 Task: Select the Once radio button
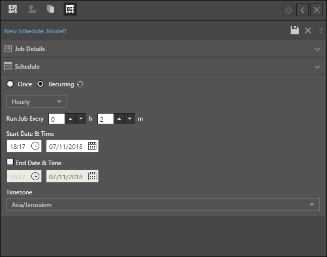[10, 84]
